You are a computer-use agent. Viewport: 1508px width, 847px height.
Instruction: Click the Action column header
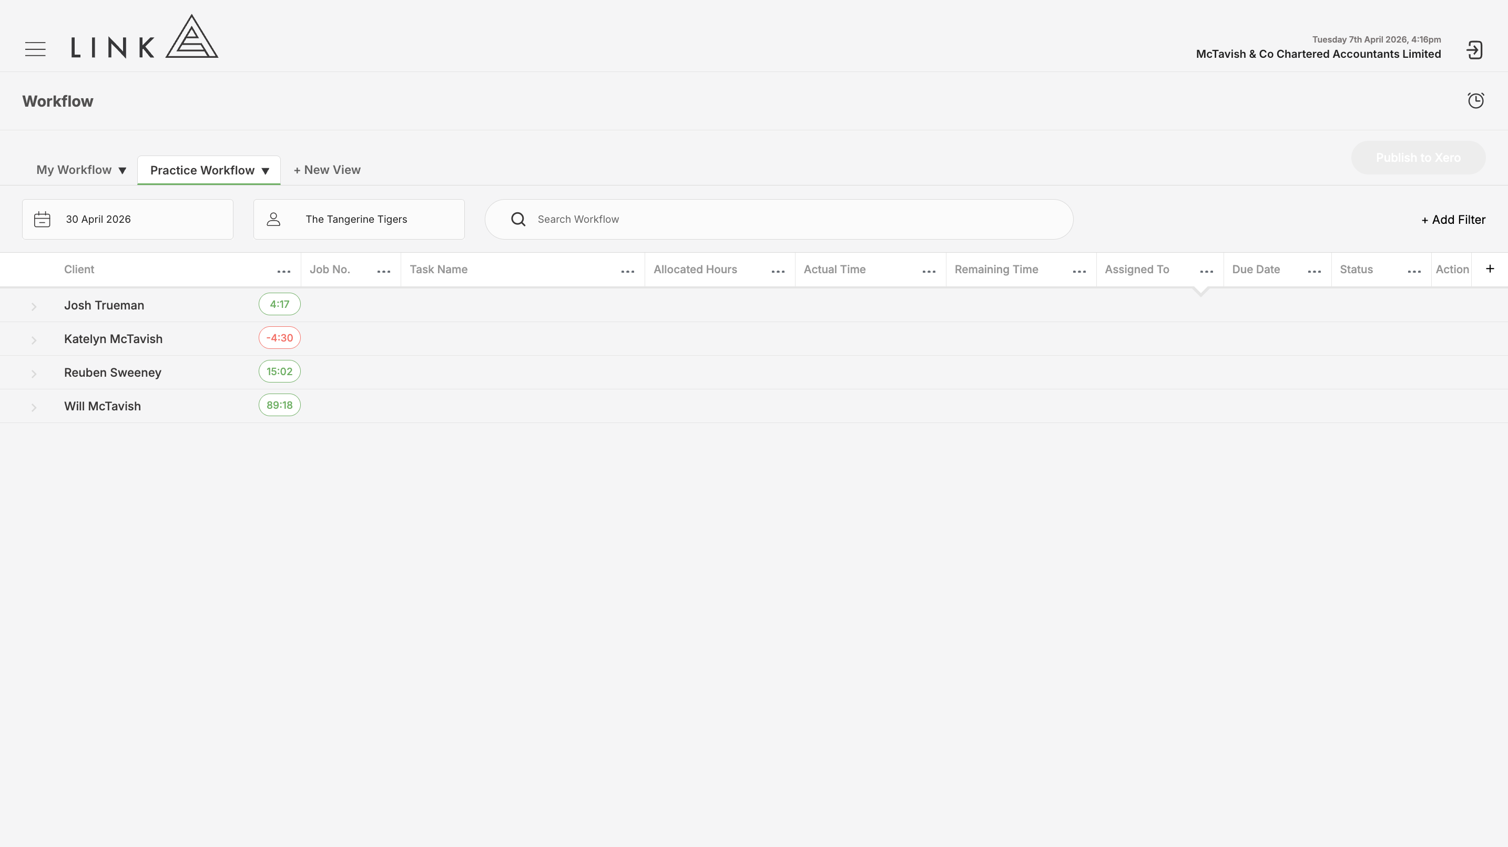point(1452,270)
